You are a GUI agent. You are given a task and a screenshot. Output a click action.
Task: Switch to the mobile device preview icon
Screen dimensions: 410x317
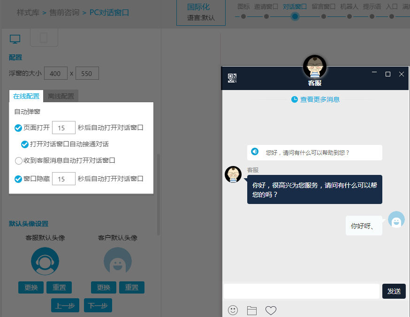click(x=44, y=38)
